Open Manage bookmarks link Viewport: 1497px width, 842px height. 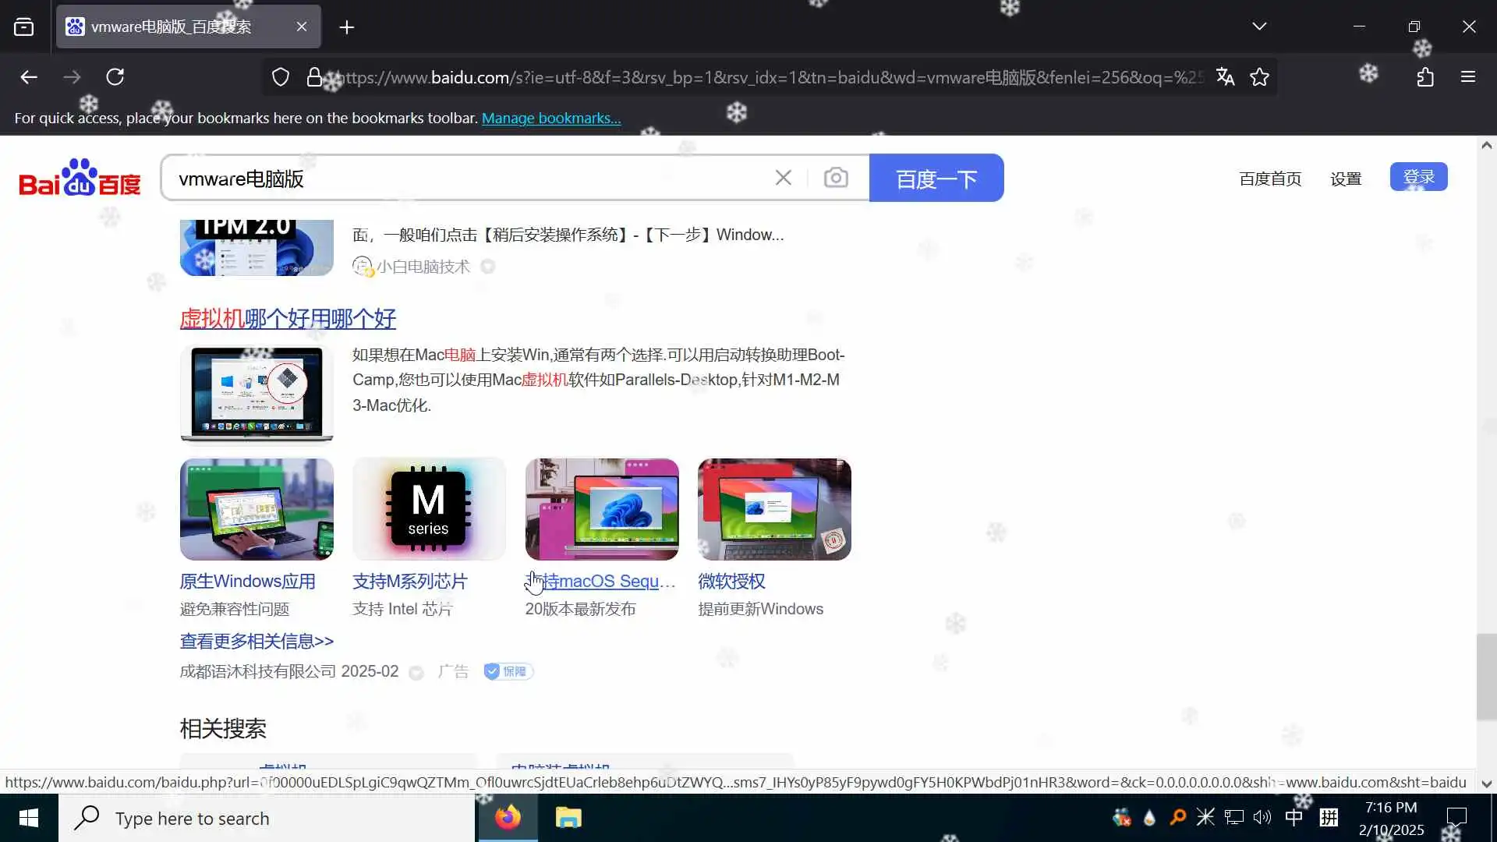pos(550,118)
